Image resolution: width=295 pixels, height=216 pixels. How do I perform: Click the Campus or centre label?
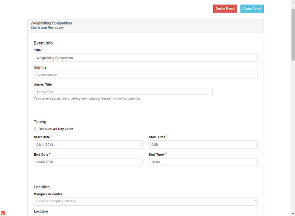click(x=48, y=194)
